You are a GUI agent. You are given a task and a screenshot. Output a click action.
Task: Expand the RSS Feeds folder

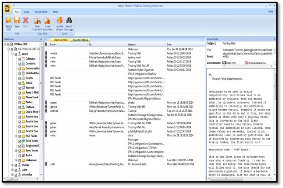16,136
